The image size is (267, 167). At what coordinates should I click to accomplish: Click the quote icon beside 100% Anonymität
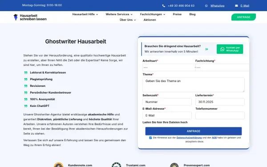click(26, 99)
